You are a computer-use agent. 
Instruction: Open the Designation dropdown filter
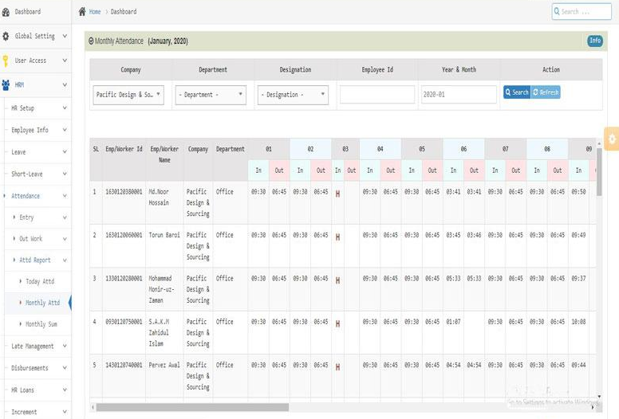pos(293,95)
